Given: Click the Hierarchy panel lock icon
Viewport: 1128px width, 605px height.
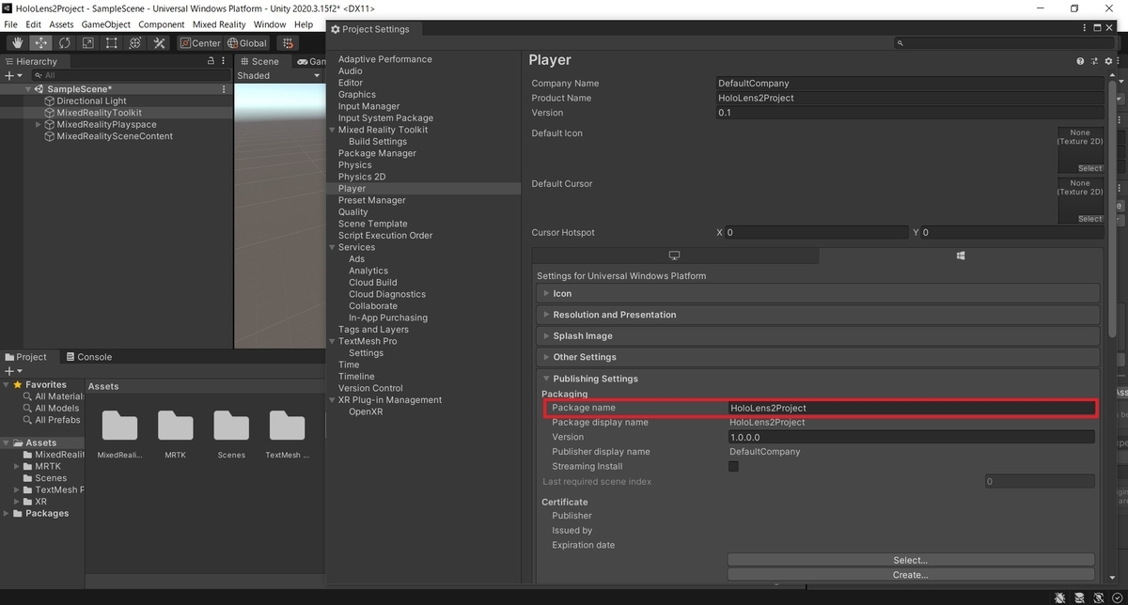Looking at the screenshot, I should pyautogui.click(x=211, y=61).
